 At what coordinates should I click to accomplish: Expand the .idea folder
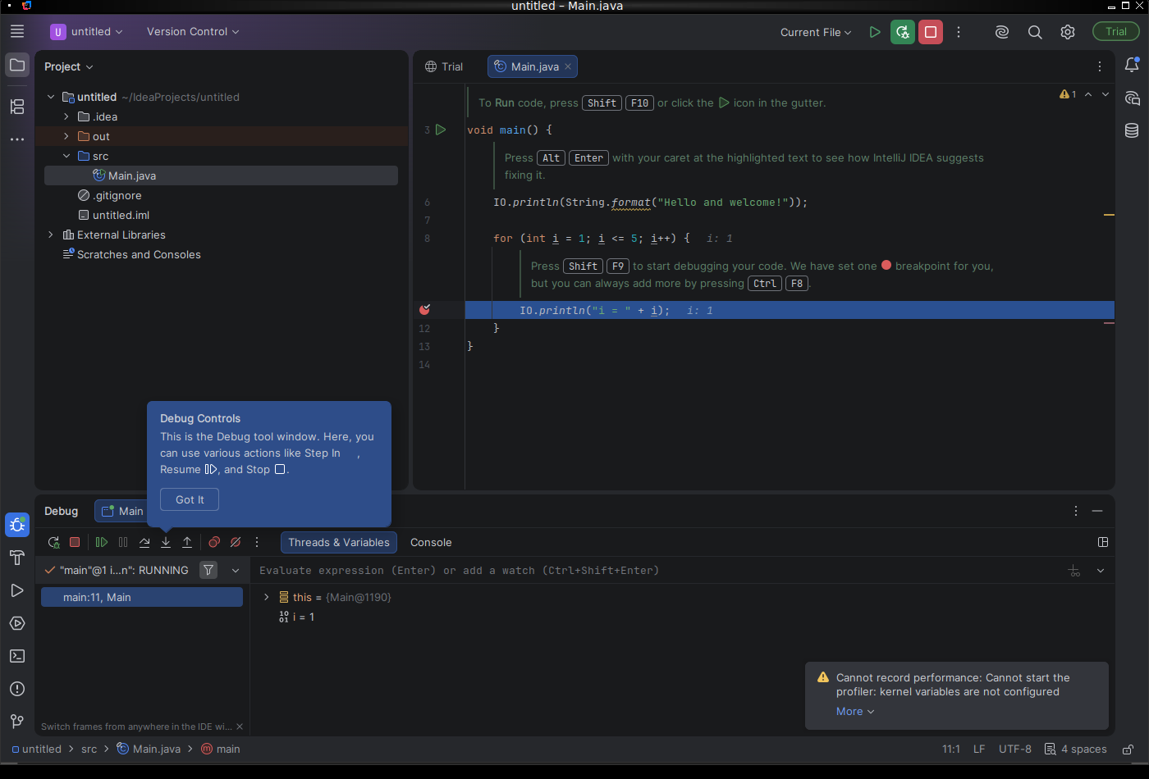coord(66,116)
